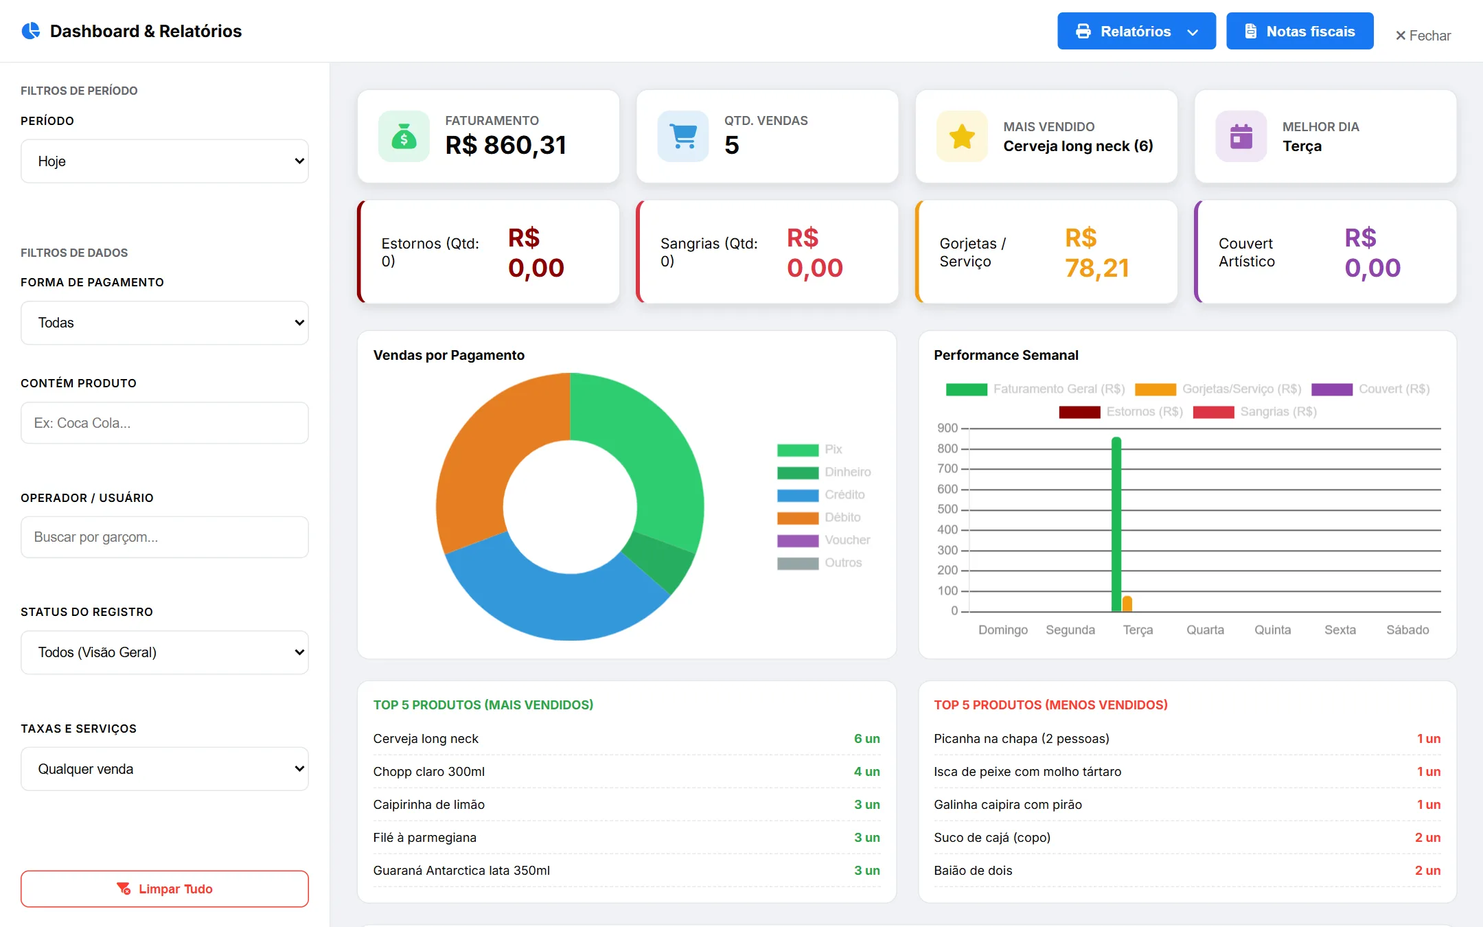Click the document icon on Notas fiscais
1483x927 pixels.
tap(1251, 31)
